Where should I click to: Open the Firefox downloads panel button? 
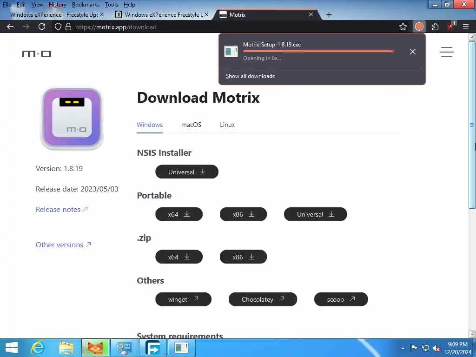(x=419, y=26)
